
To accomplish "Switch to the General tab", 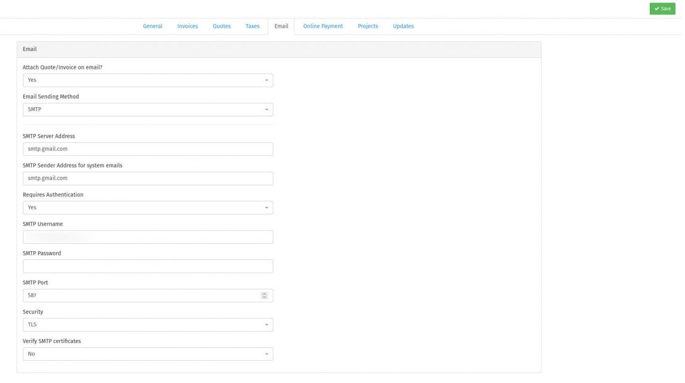I will 152,26.
